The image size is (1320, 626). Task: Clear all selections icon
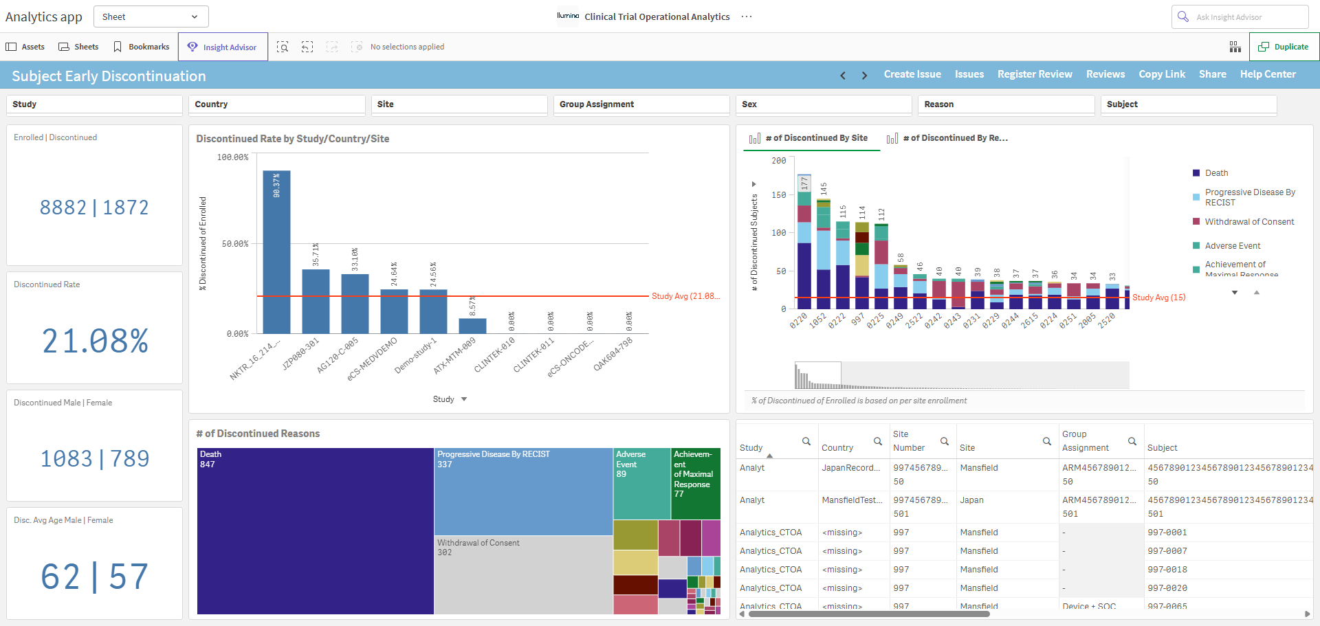(357, 47)
